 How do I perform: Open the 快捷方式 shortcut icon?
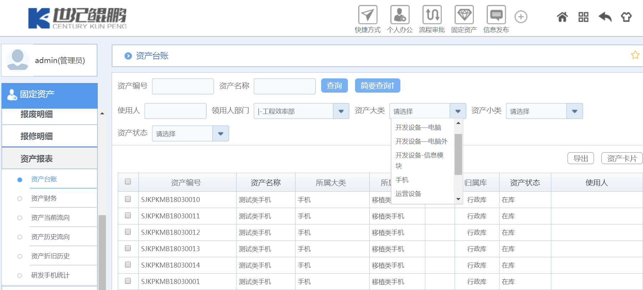368,15
